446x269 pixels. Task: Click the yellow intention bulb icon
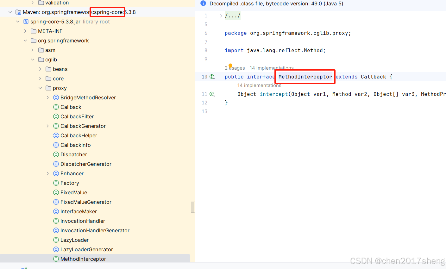coord(230,66)
